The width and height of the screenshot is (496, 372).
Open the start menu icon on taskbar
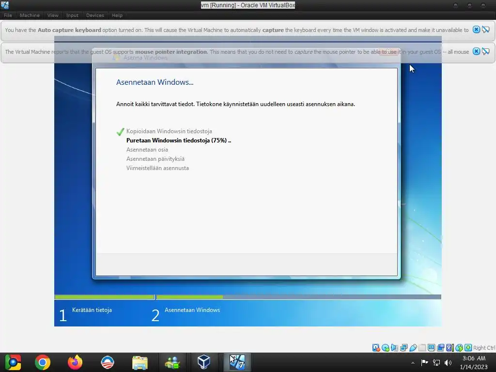pyautogui.click(x=13, y=362)
